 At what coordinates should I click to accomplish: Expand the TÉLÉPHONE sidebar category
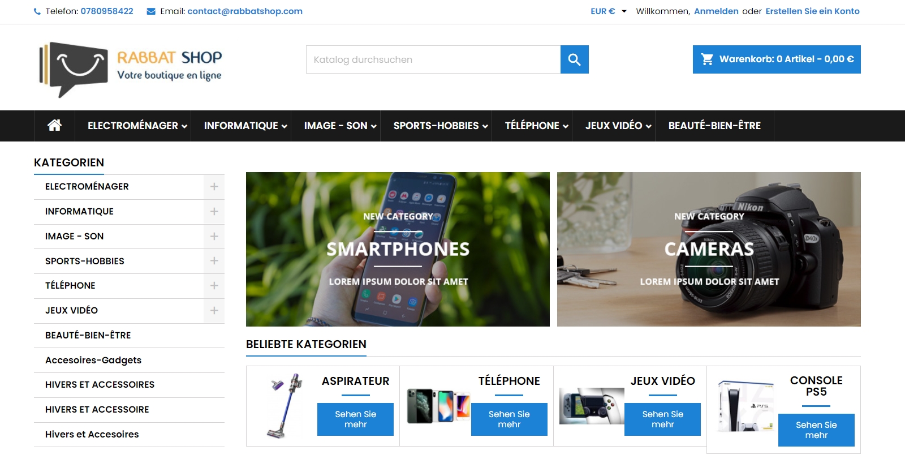(x=214, y=286)
